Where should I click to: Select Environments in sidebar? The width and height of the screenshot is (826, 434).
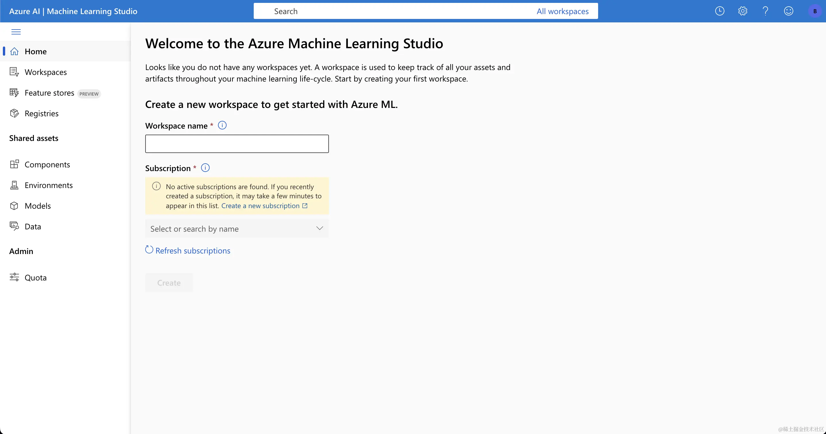pyautogui.click(x=49, y=185)
